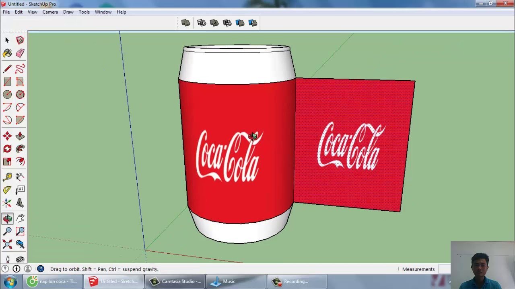Open the File menu

click(x=6, y=12)
